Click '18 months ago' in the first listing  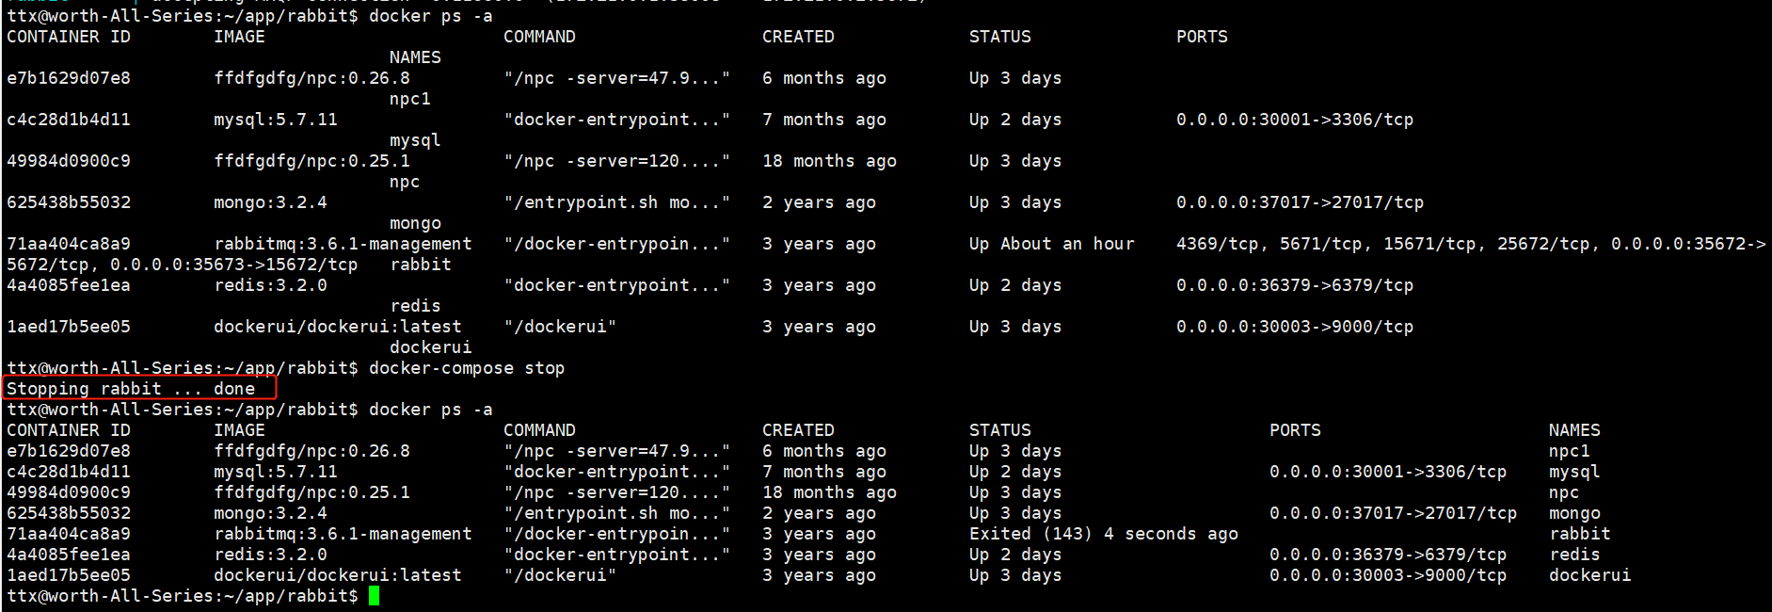[829, 161]
